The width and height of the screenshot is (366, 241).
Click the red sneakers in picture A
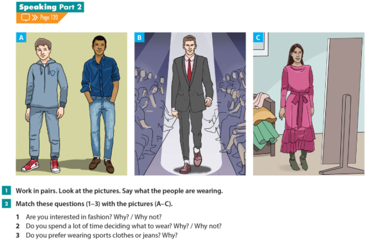coord(41,166)
